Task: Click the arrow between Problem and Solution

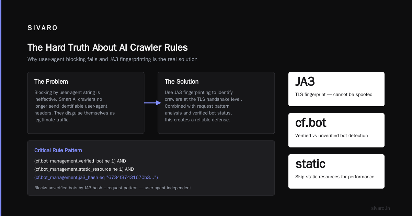Action: (152, 103)
